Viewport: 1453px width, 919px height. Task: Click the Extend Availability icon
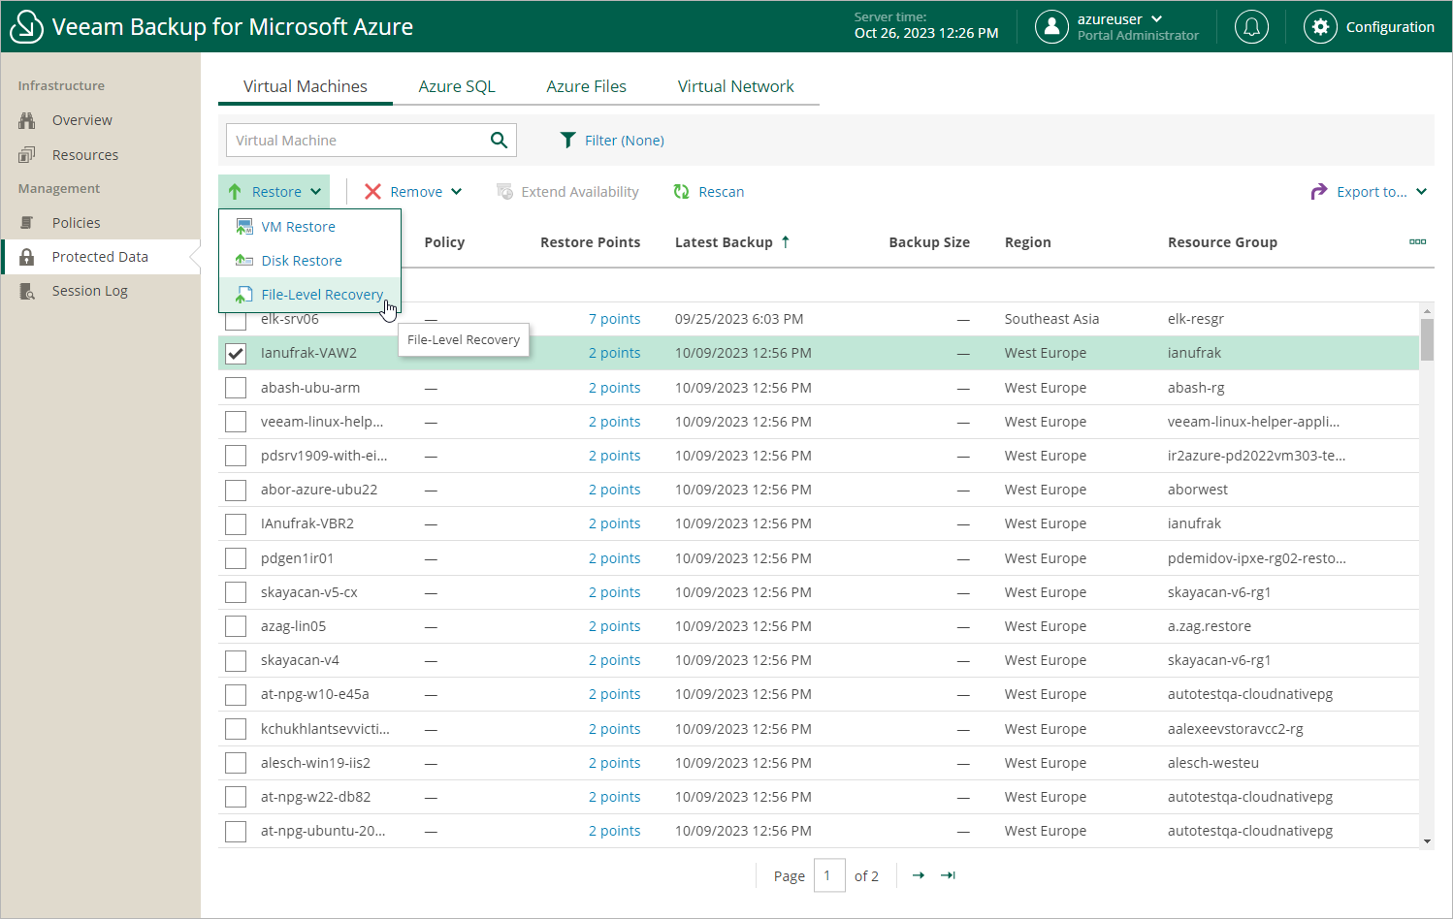(504, 192)
